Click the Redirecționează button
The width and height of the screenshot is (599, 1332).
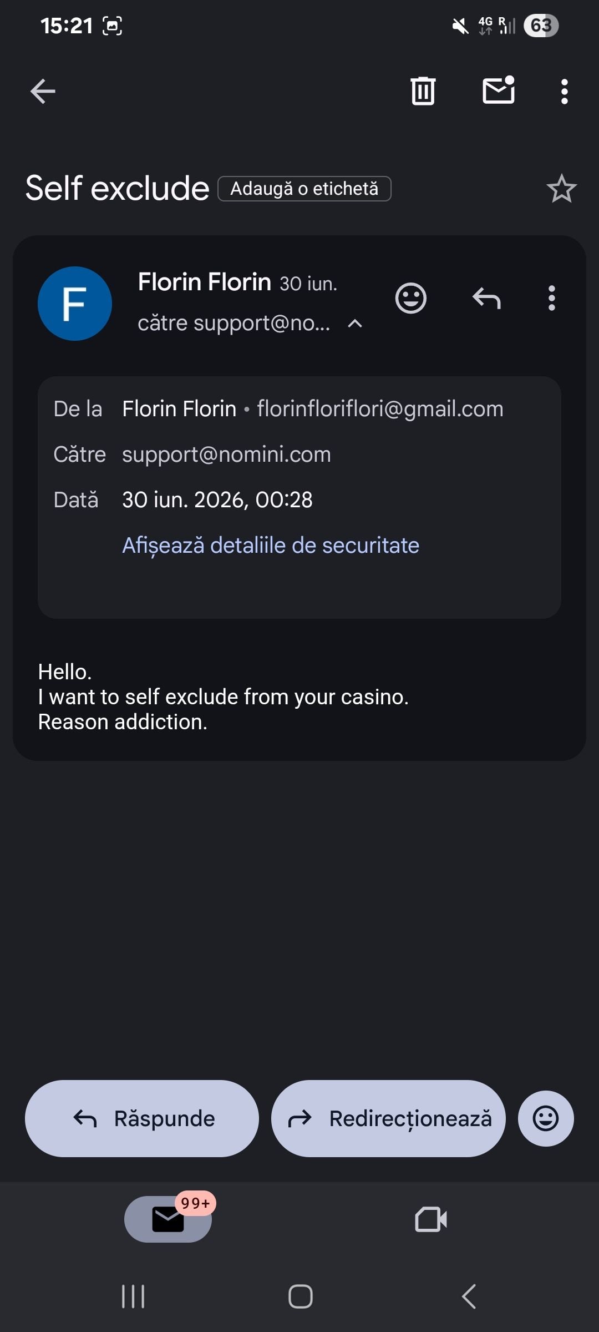coord(388,1118)
